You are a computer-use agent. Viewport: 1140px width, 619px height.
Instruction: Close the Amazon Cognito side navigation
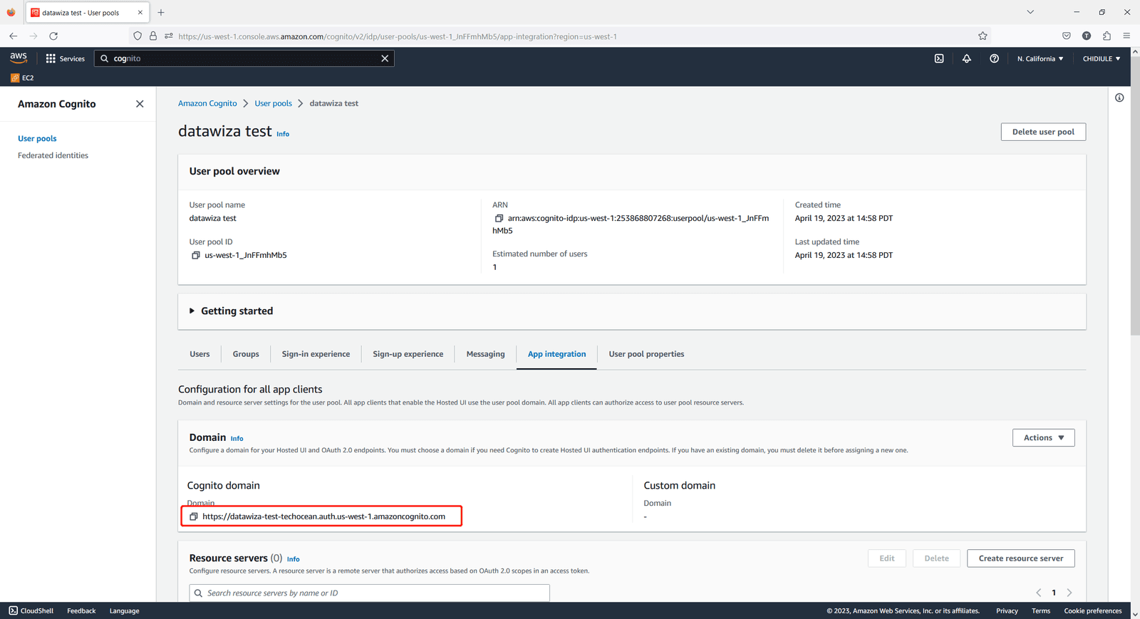[140, 104]
